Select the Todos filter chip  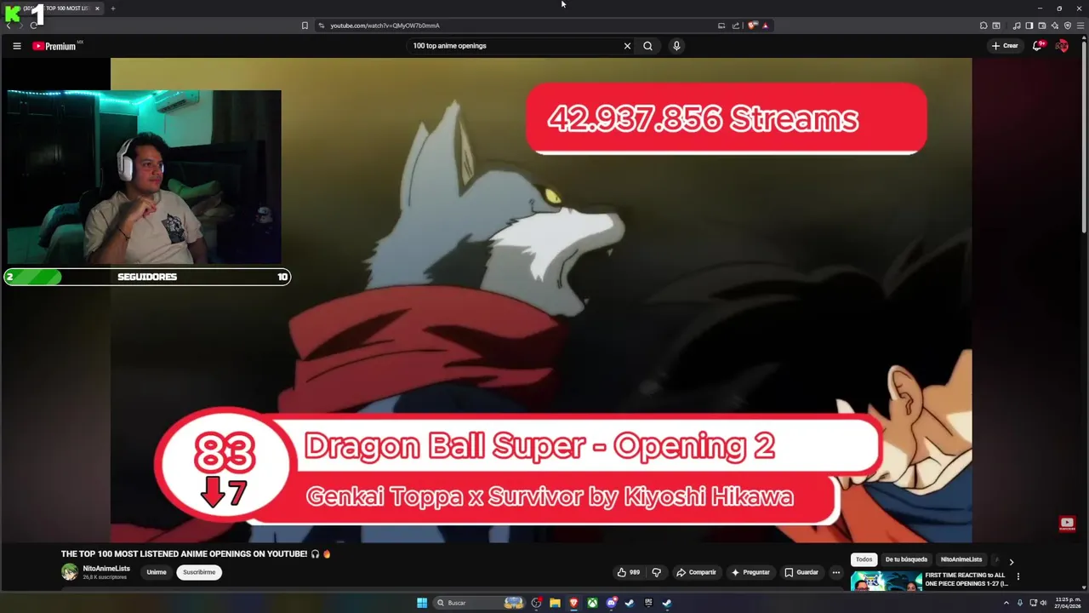tap(864, 559)
